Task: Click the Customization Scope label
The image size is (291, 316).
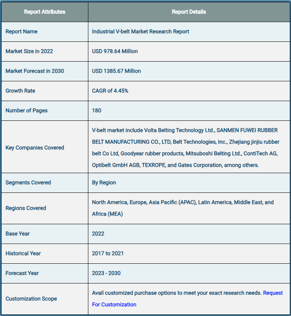Action: coord(31,299)
